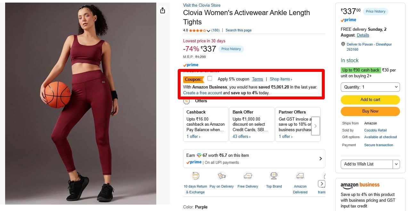Image resolution: width=408 pixels, height=211 pixels.
Task: Show more offers with carousel arrow
Action: coord(315,126)
